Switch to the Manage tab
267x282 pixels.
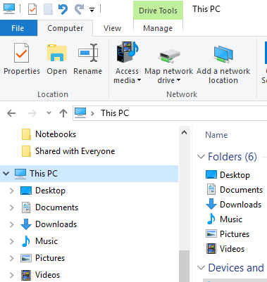click(158, 28)
